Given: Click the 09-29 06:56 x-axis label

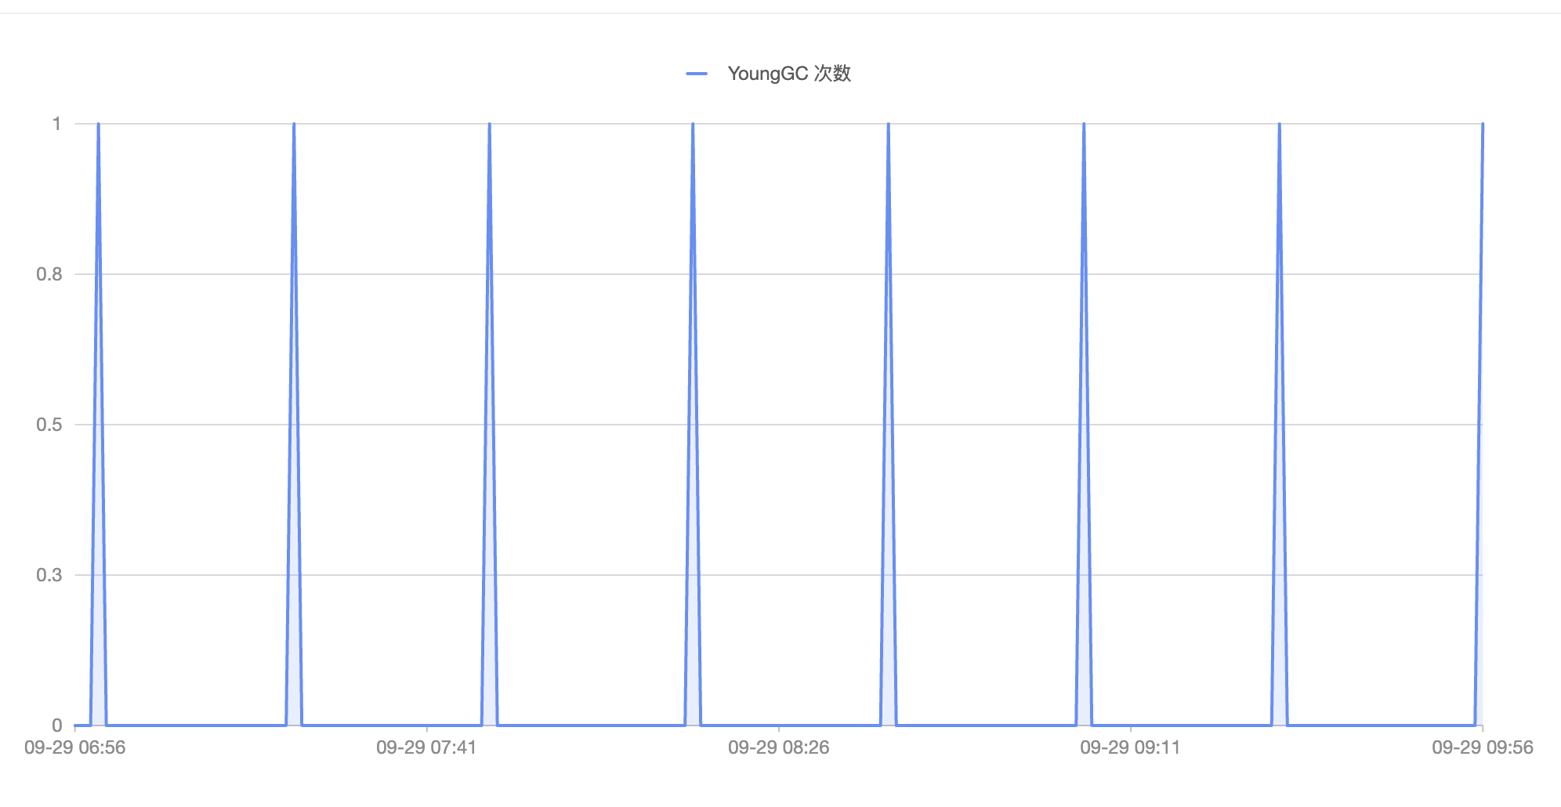Looking at the screenshot, I should pos(75,747).
